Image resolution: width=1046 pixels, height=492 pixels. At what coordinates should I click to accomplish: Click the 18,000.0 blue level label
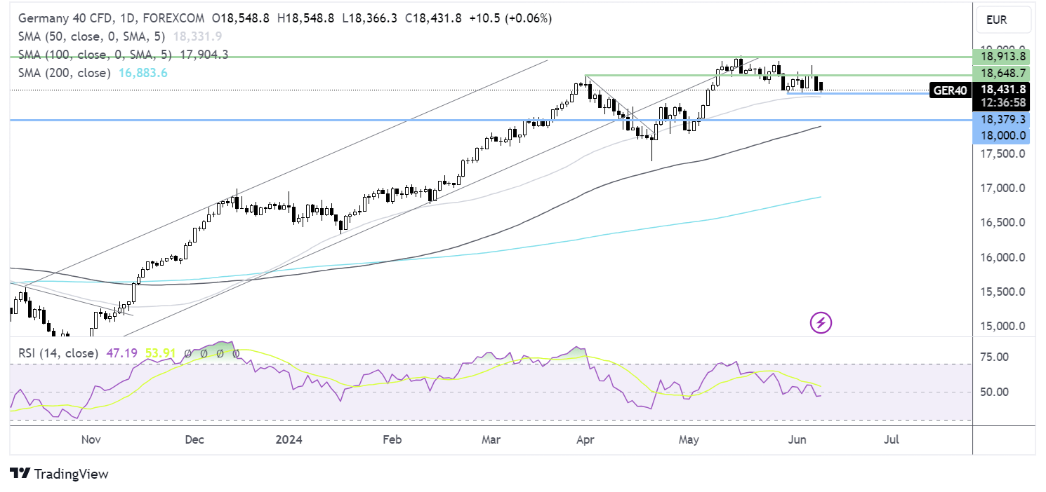(1002, 135)
